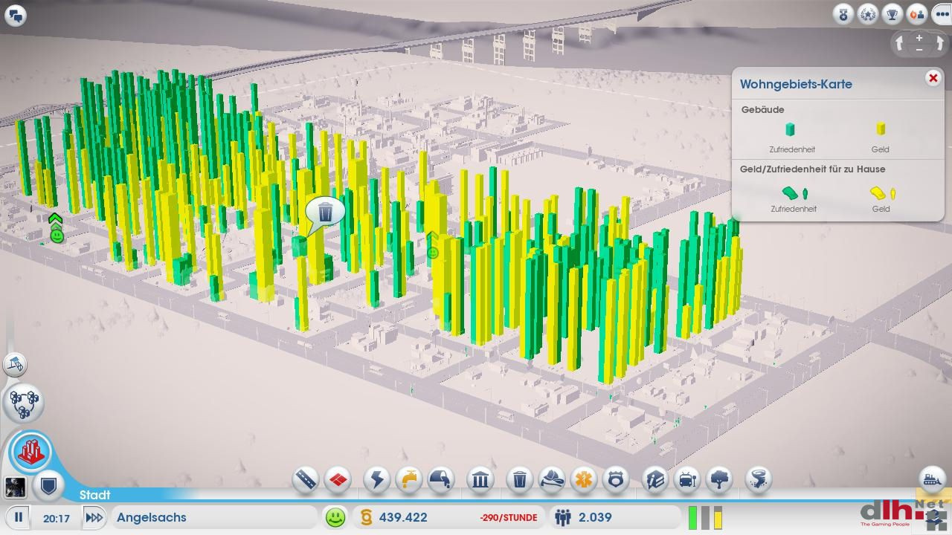Open the friends and challenges icon

tap(917, 14)
